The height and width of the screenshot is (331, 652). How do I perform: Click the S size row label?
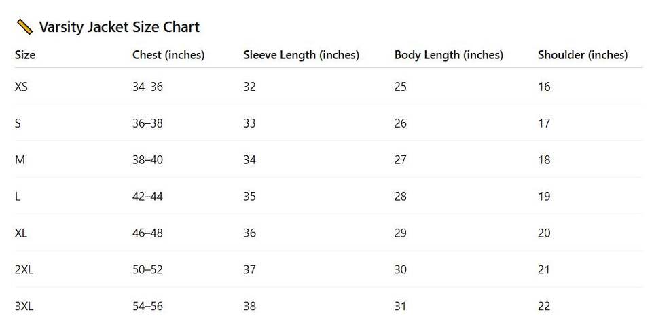pyautogui.click(x=18, y=123)
